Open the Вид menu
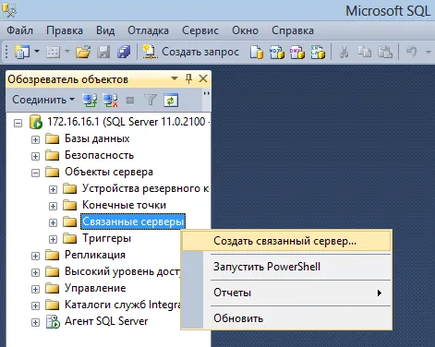Viewport: 435px width, 347px height. tap(105, 30)
